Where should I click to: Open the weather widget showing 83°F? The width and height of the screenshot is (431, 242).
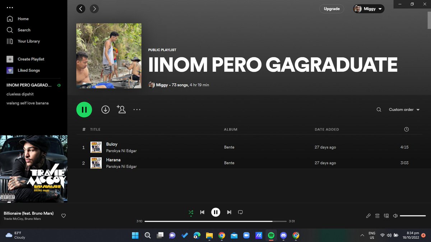coord(16,235)
